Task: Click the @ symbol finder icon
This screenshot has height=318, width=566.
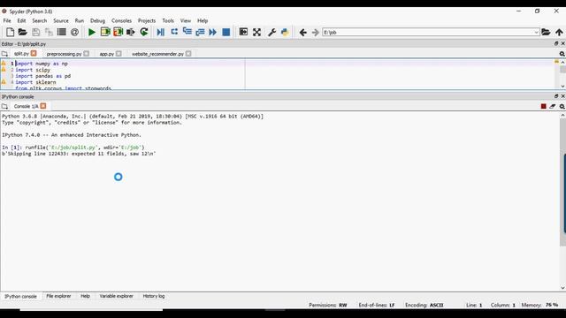Action: pyautogui.click(x=74, y=32)
